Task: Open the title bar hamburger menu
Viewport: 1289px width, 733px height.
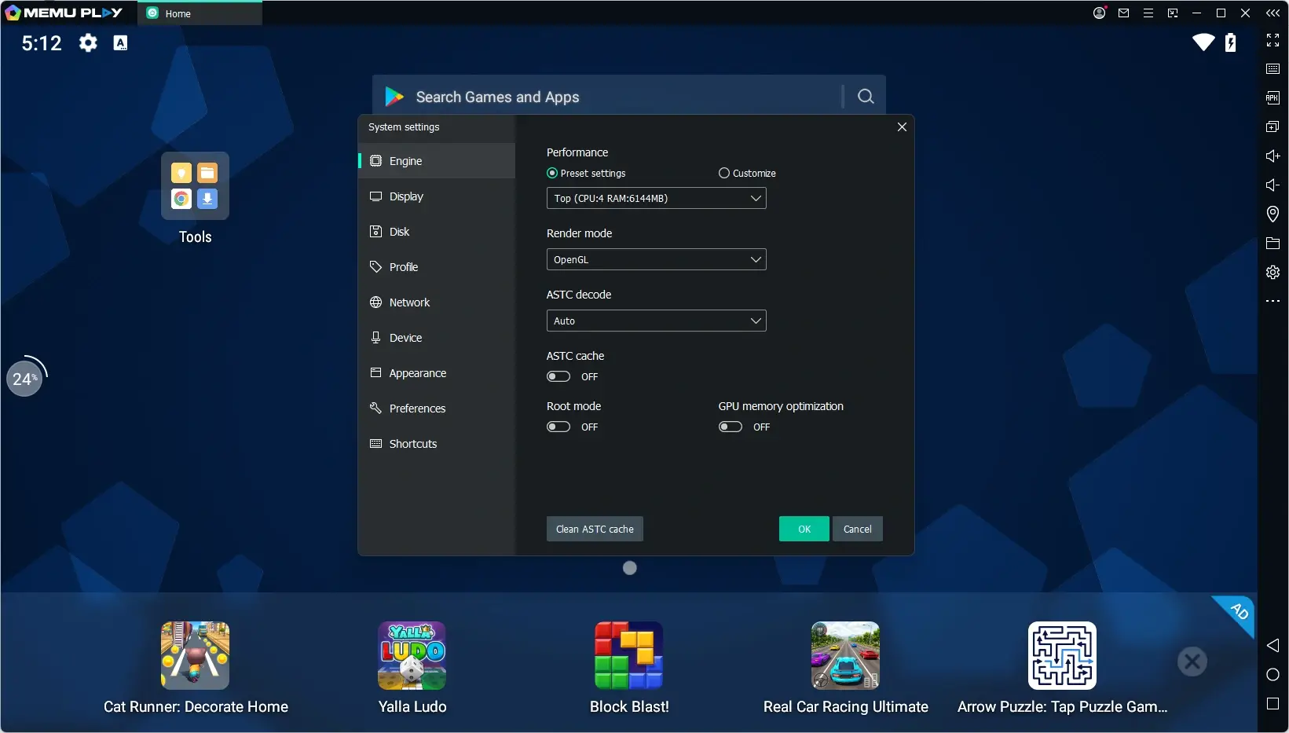Action: [x=1148, y=13]
